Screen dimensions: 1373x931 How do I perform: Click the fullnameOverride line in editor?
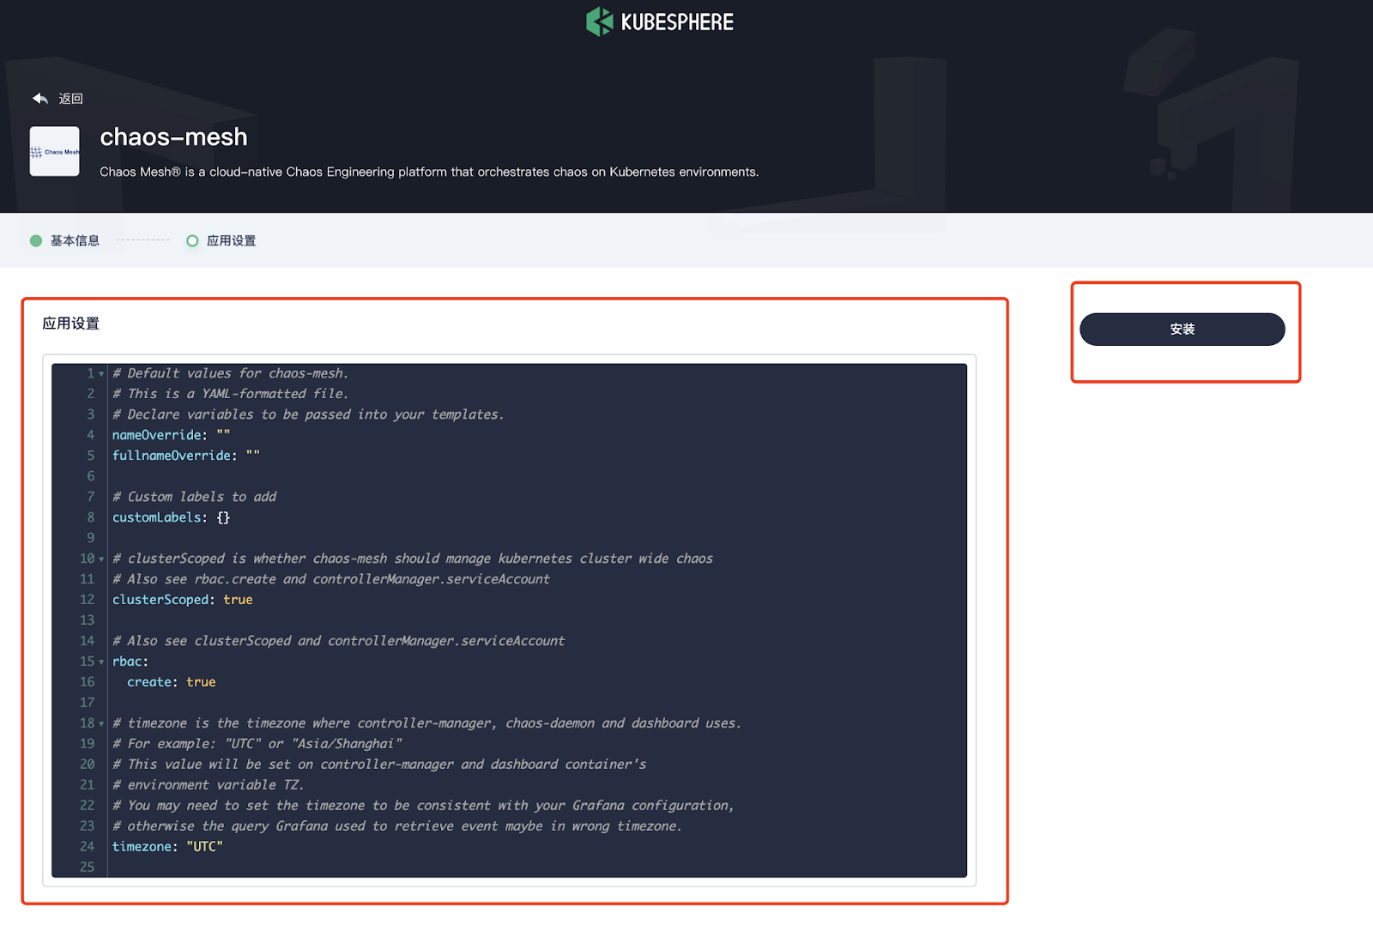[186, 456]
